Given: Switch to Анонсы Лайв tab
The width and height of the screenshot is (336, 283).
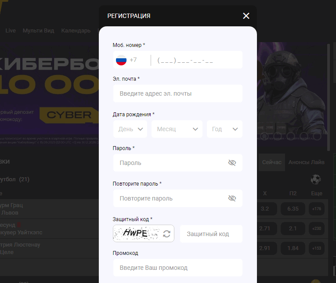Looking at the screenshot, I should (x=306, y=162).
